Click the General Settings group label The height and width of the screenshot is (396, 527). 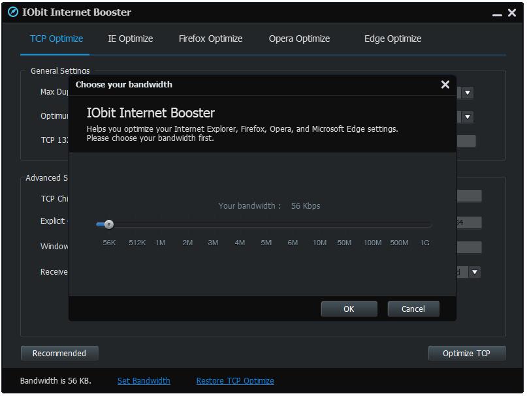click(x=60, y=71)
